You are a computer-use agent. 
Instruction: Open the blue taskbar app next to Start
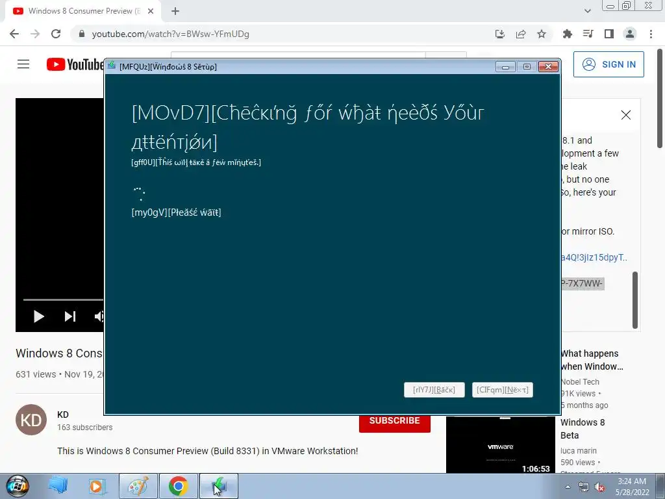[58, 486]
